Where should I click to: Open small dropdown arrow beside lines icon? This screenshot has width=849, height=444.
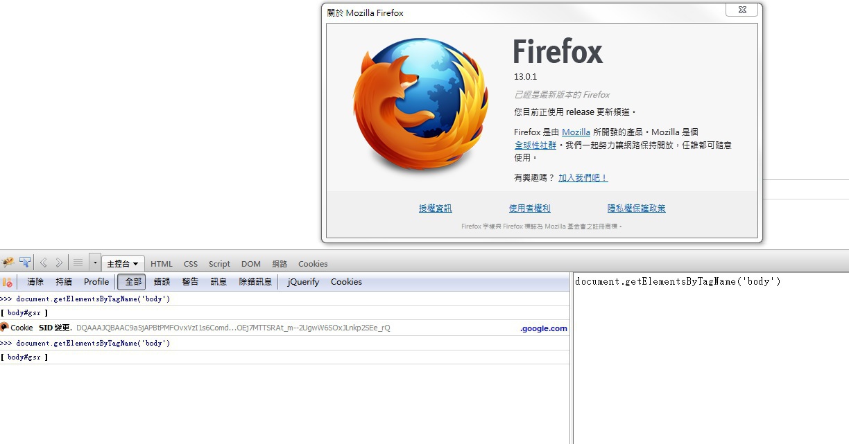[x=95, y=263]
